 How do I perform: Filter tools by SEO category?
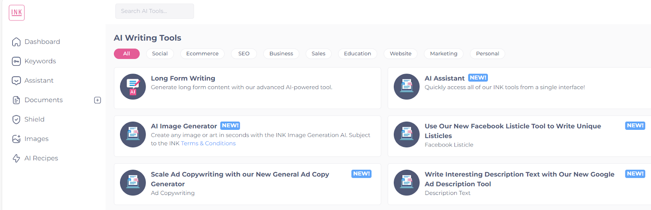pos(244,54)
